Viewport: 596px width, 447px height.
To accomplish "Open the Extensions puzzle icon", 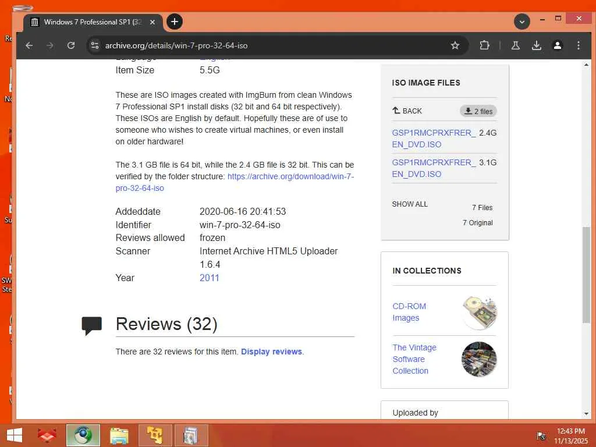I will tap(484, 45).
